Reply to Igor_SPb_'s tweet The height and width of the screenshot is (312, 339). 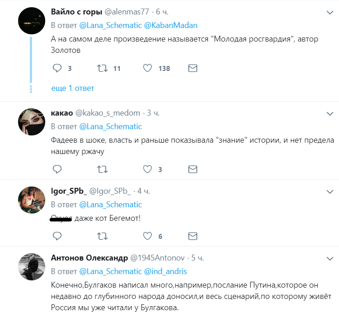tap(57, 236)
